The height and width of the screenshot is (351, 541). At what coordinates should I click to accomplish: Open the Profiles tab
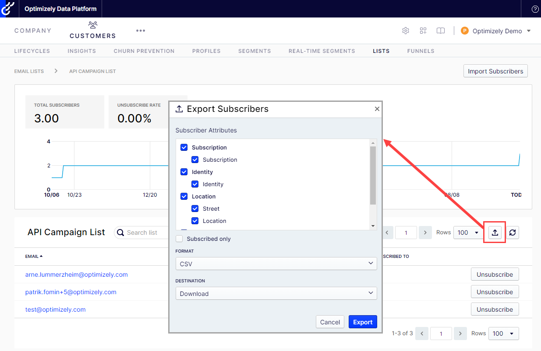206,51
